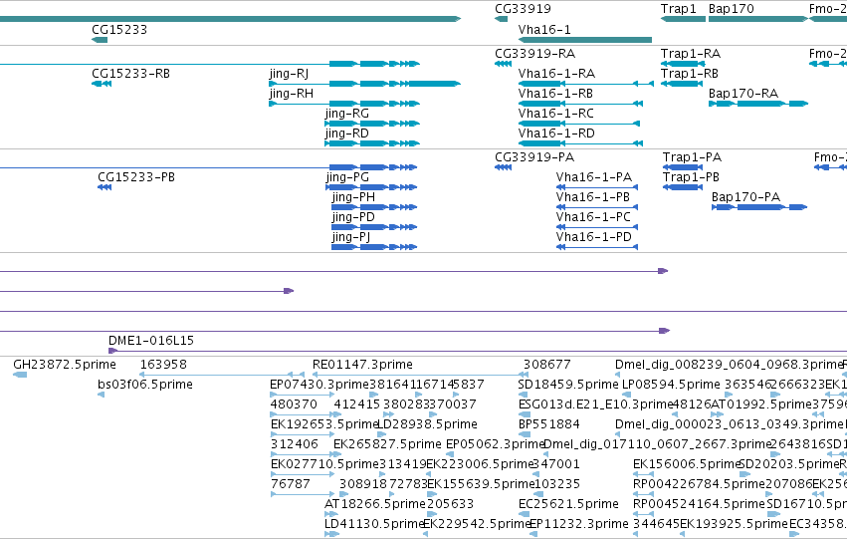The image size is (847, 539).
Task: Click transcript Trap1-RB label
Action: (690, 74)
